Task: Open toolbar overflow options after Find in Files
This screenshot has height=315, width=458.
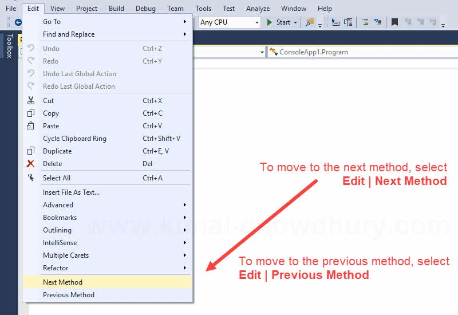Action: click(x=320, y=25)
